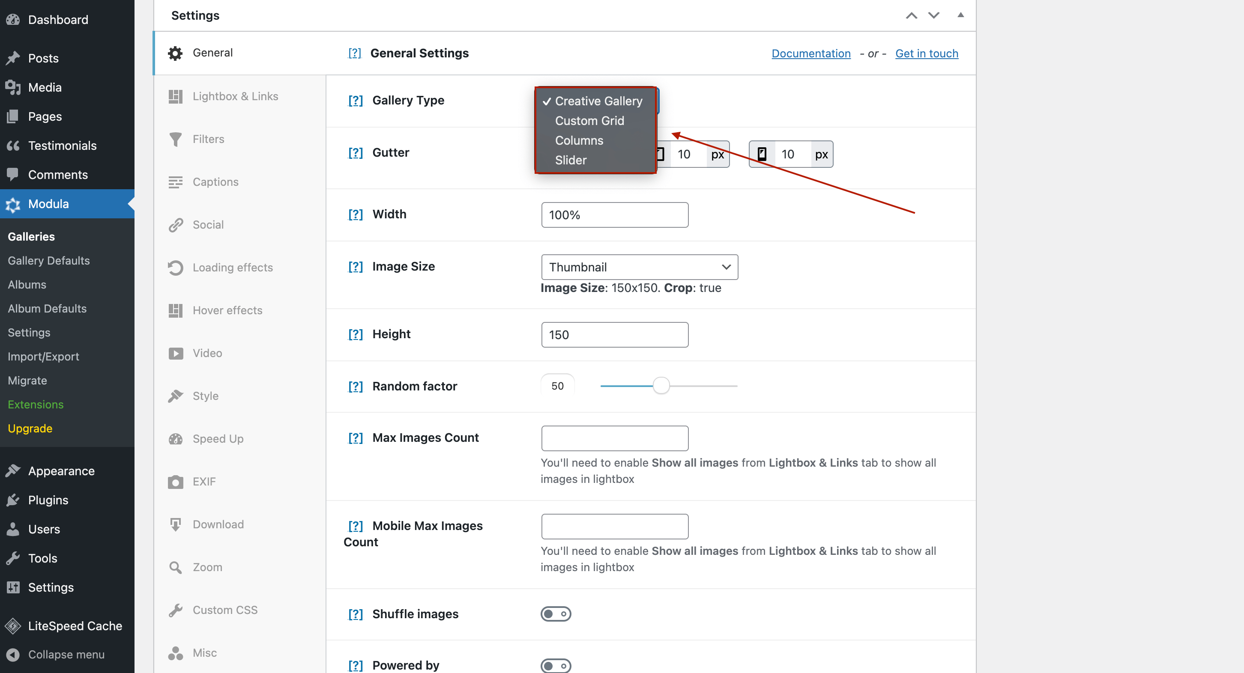The image size is (1244, 673).
Task: Click the Captions sidebar icon
Action: [175, 182]
